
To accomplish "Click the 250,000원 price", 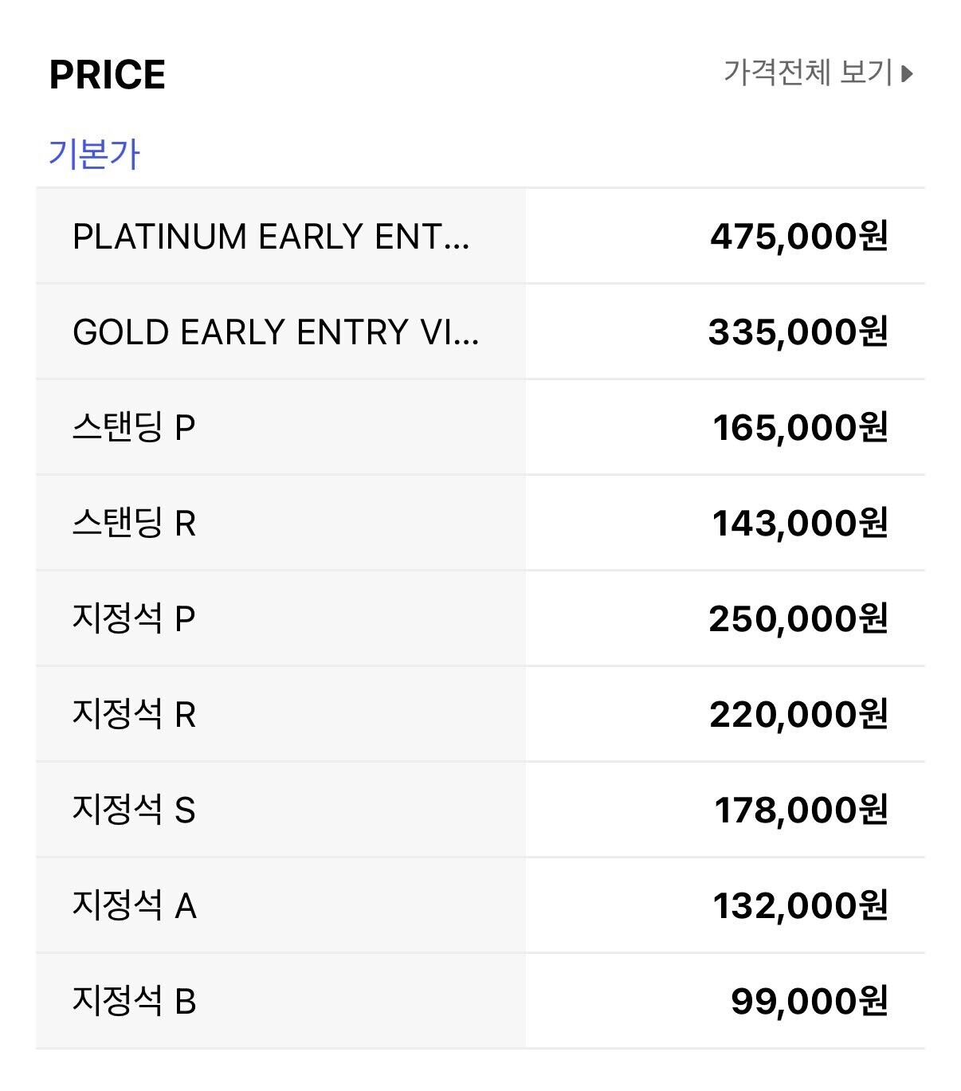I will [x=798, y=619].
